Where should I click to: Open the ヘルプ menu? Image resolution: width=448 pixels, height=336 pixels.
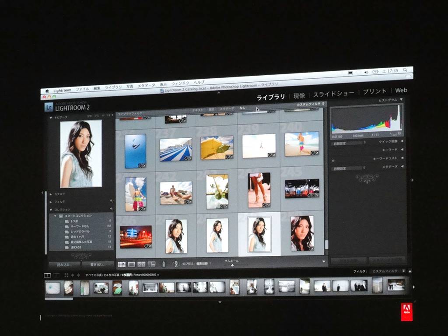199,82
